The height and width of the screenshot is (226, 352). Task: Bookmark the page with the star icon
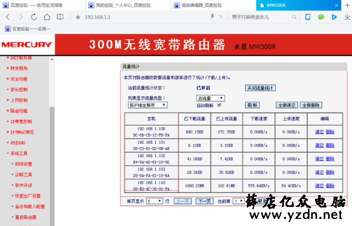78,17
